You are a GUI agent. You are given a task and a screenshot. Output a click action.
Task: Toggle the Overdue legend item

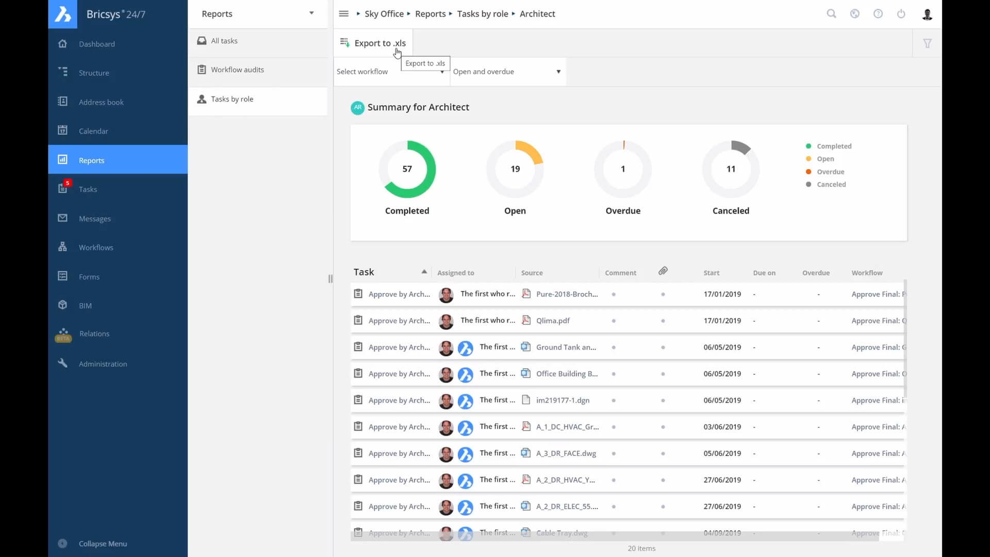click(x=830, y=172)
